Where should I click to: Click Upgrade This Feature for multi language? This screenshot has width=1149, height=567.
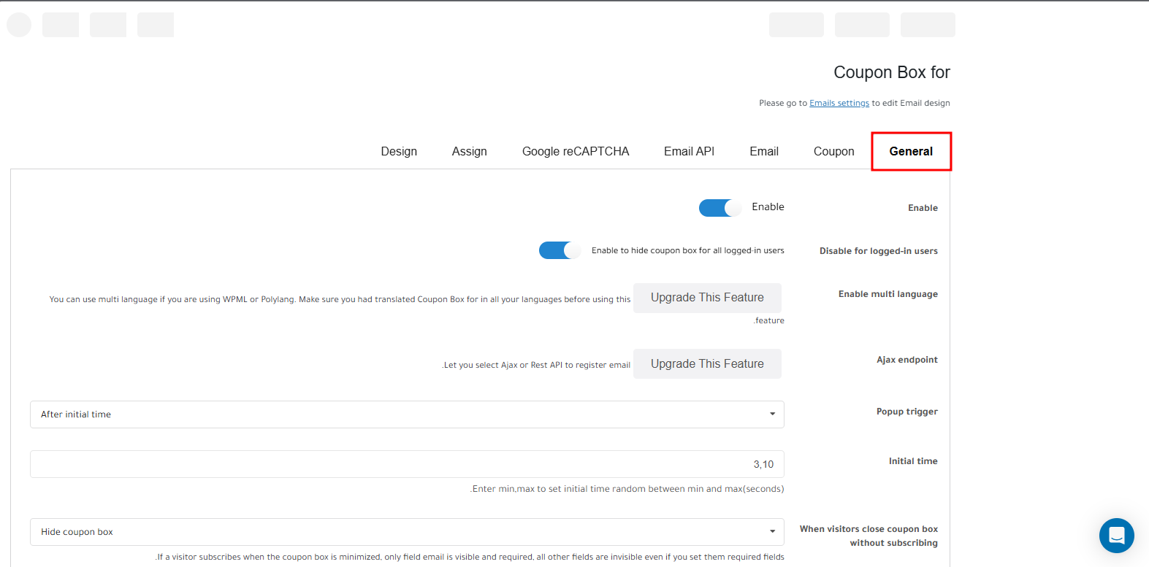pyautogui.click(x=707, y=298)
